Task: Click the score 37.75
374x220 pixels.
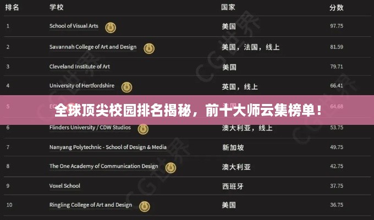Action: [x=337, y=186]
